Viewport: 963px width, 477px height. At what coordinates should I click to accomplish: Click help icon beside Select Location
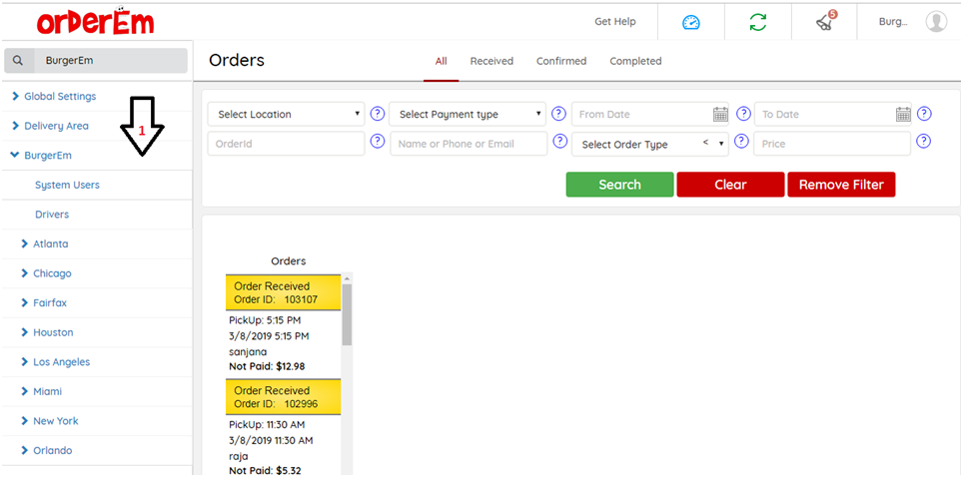coord(378,114)
